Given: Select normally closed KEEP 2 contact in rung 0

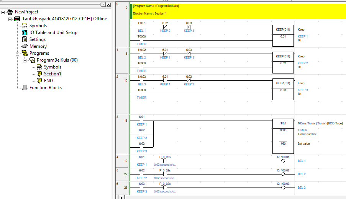Looking at the screenshot, I should (165, 27).
